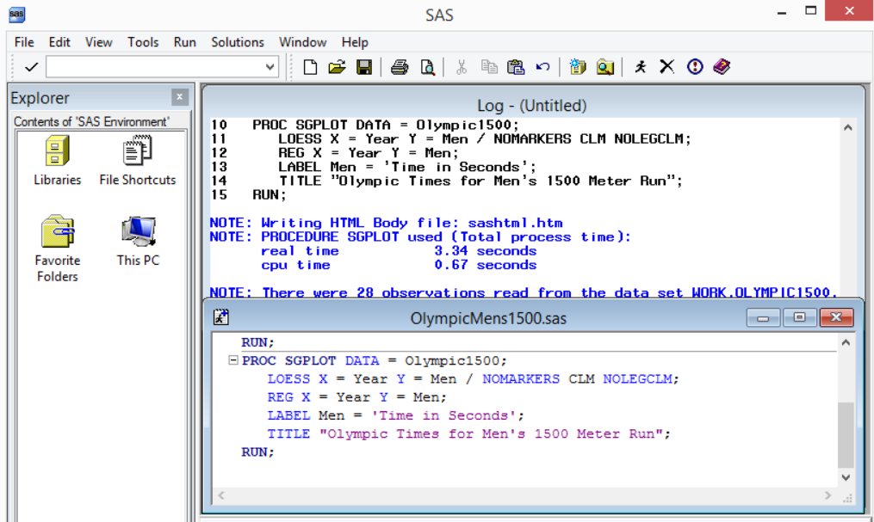Screen dimensions: 874x522
Task: Click editor vertical scrollbar thumb
Action: [846, 435]
